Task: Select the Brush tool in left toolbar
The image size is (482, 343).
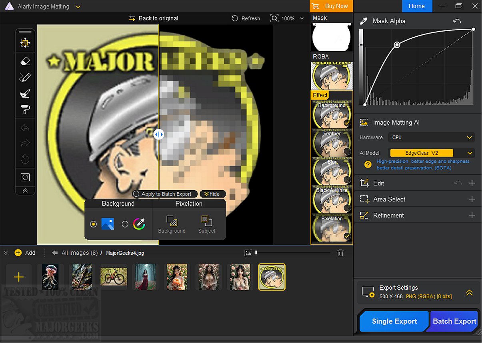Action: [x=25, y=94]
